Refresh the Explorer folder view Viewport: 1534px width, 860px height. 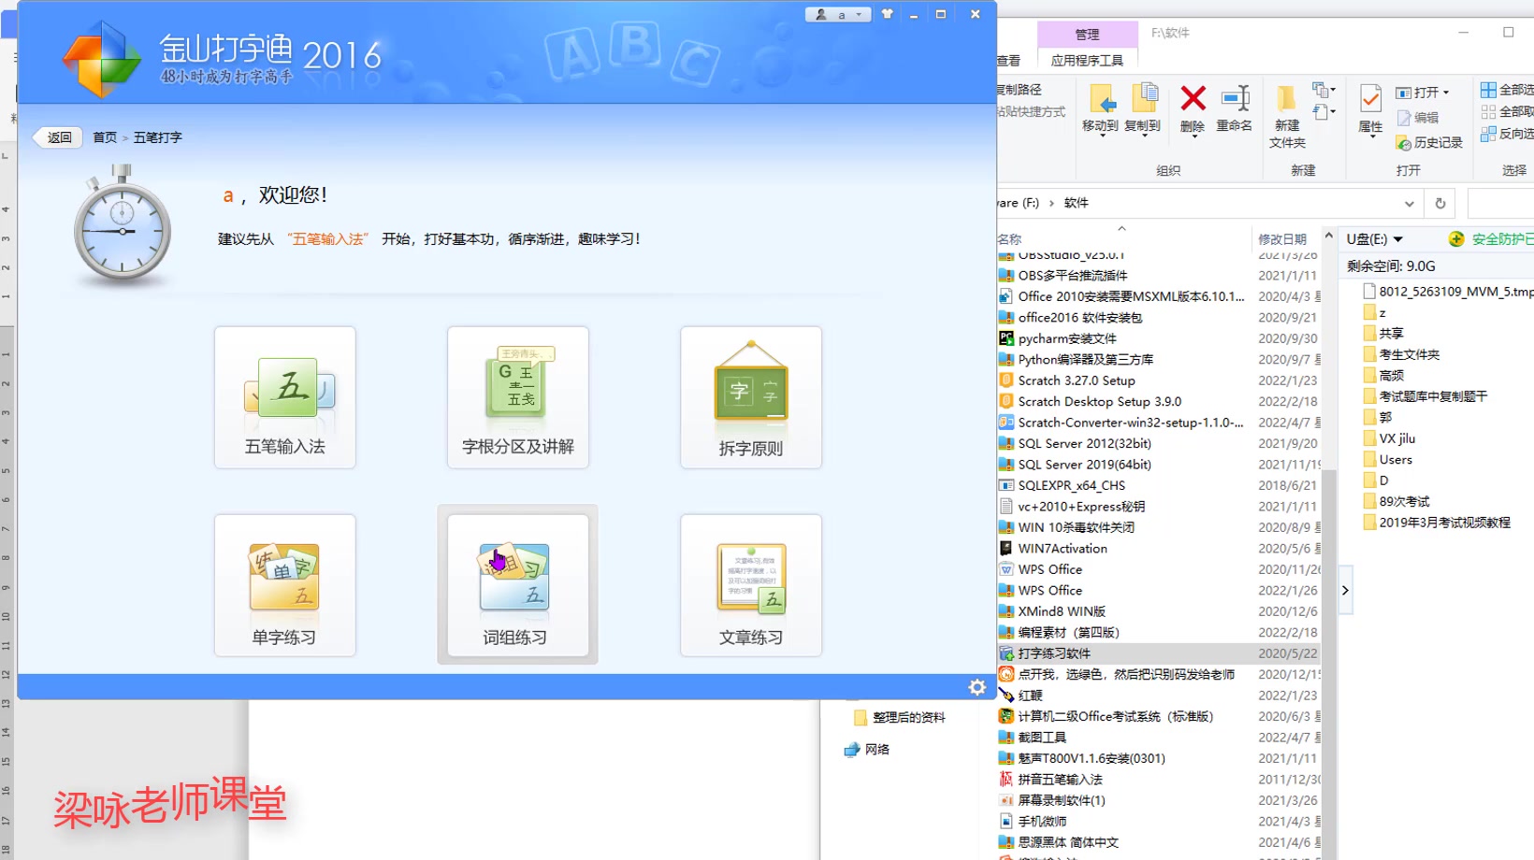pyautogui.click(x=1440, y=204)
